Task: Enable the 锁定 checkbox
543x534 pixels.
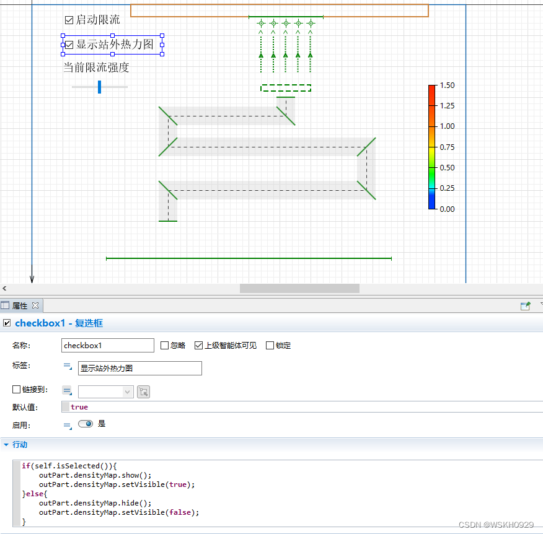Action: pyautogui.click(x=270, y=346)
